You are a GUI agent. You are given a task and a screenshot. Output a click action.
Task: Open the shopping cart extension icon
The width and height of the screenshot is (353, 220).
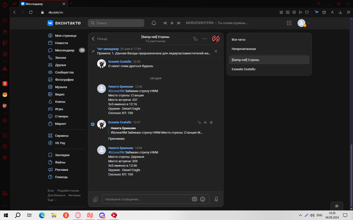(317, 12)
